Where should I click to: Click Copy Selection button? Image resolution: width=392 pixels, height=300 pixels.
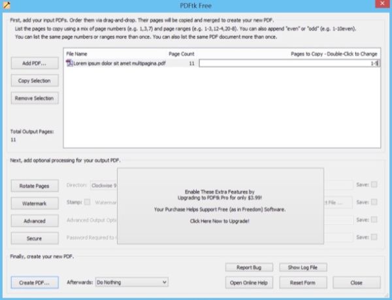point(35,81)
